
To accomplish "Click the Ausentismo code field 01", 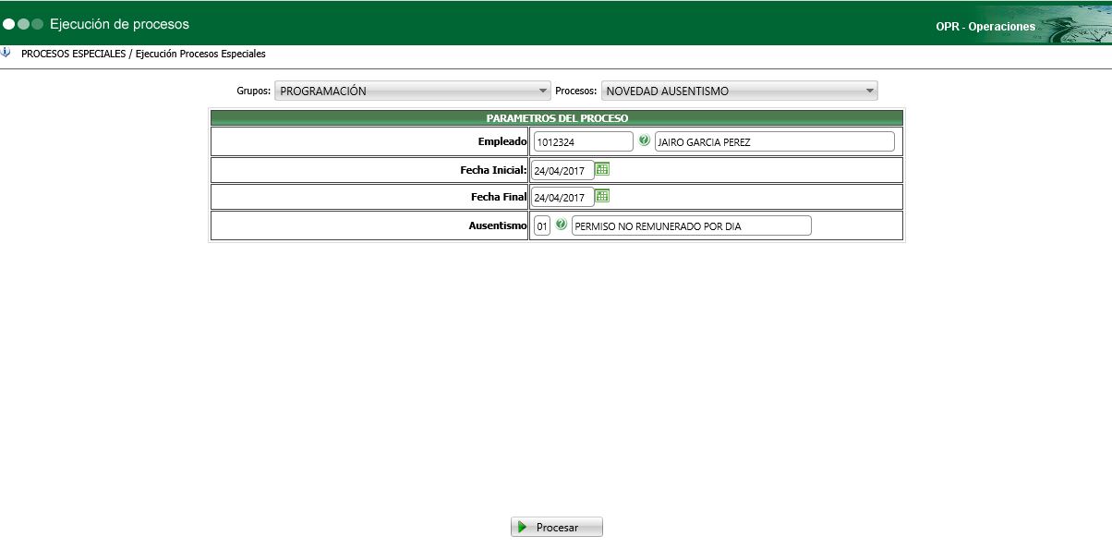I will point(542,225).
